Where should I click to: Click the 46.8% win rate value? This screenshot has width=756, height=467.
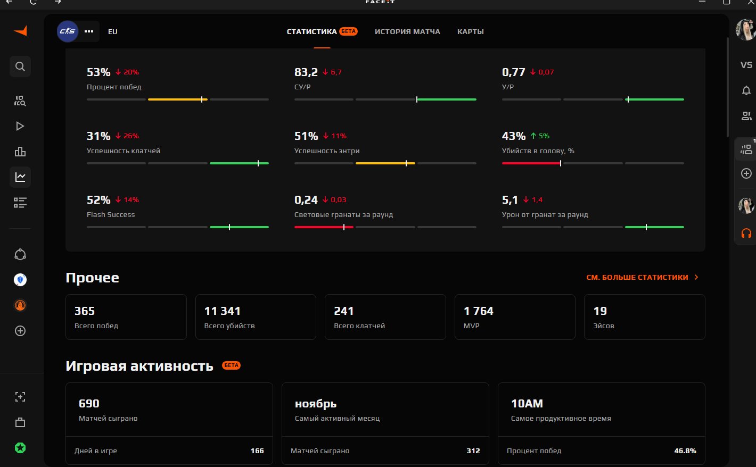click(x=685, y=451)
